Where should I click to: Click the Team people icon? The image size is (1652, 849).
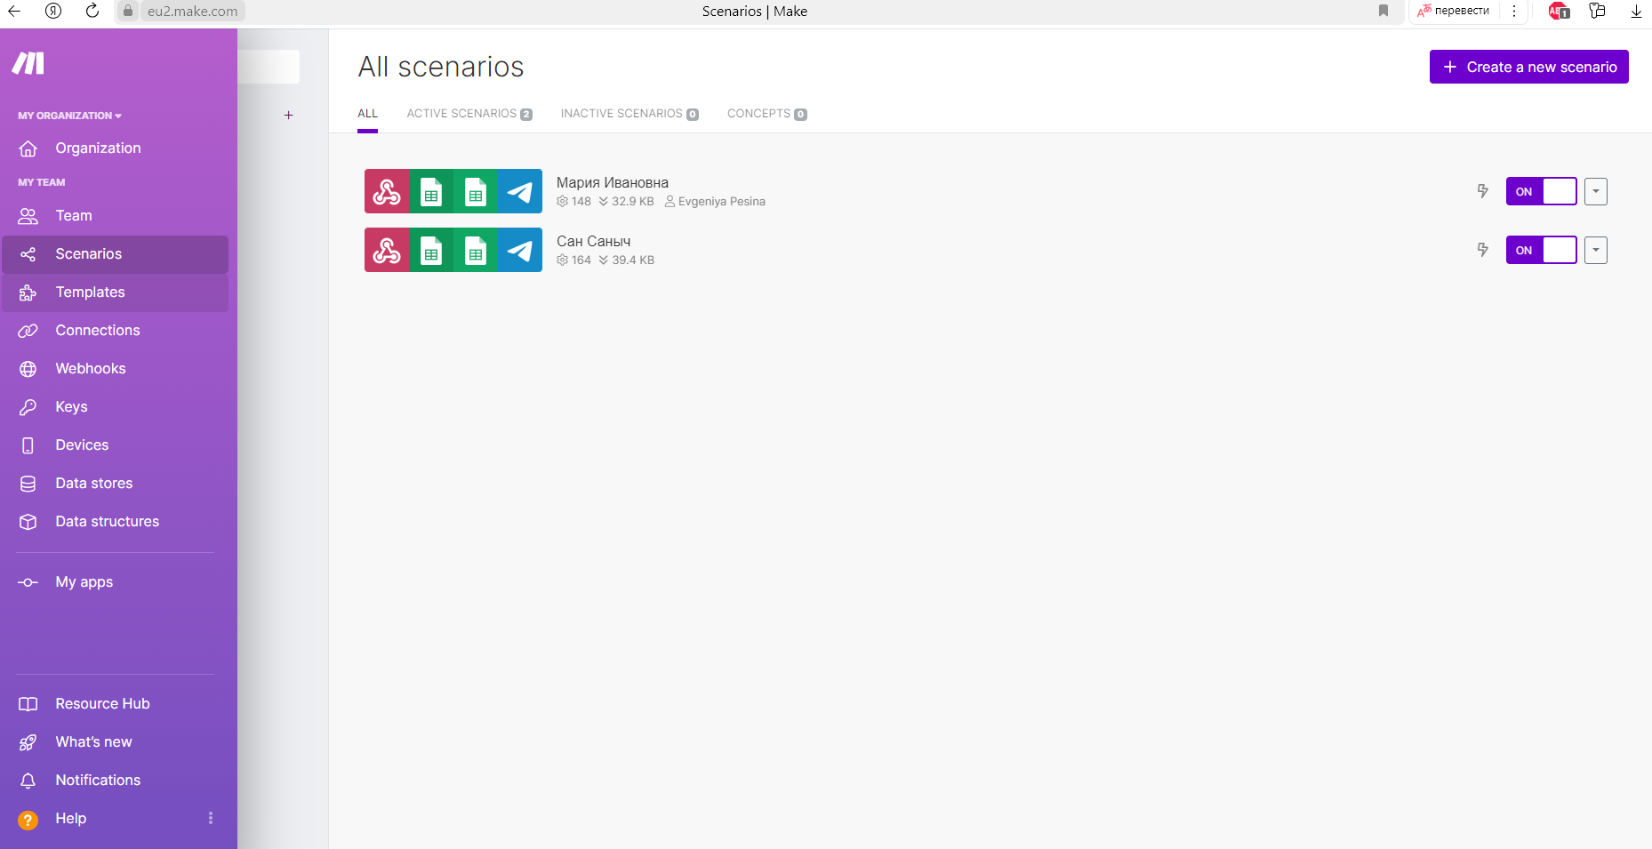click(x=28, y=216)
